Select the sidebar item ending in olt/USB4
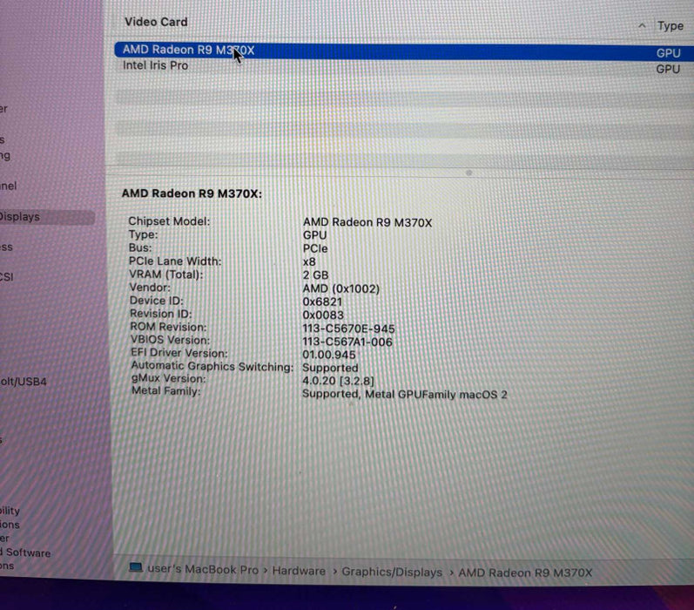Viewport: 694px width, 610px height. pyautogui.click(x=23, y=382)
